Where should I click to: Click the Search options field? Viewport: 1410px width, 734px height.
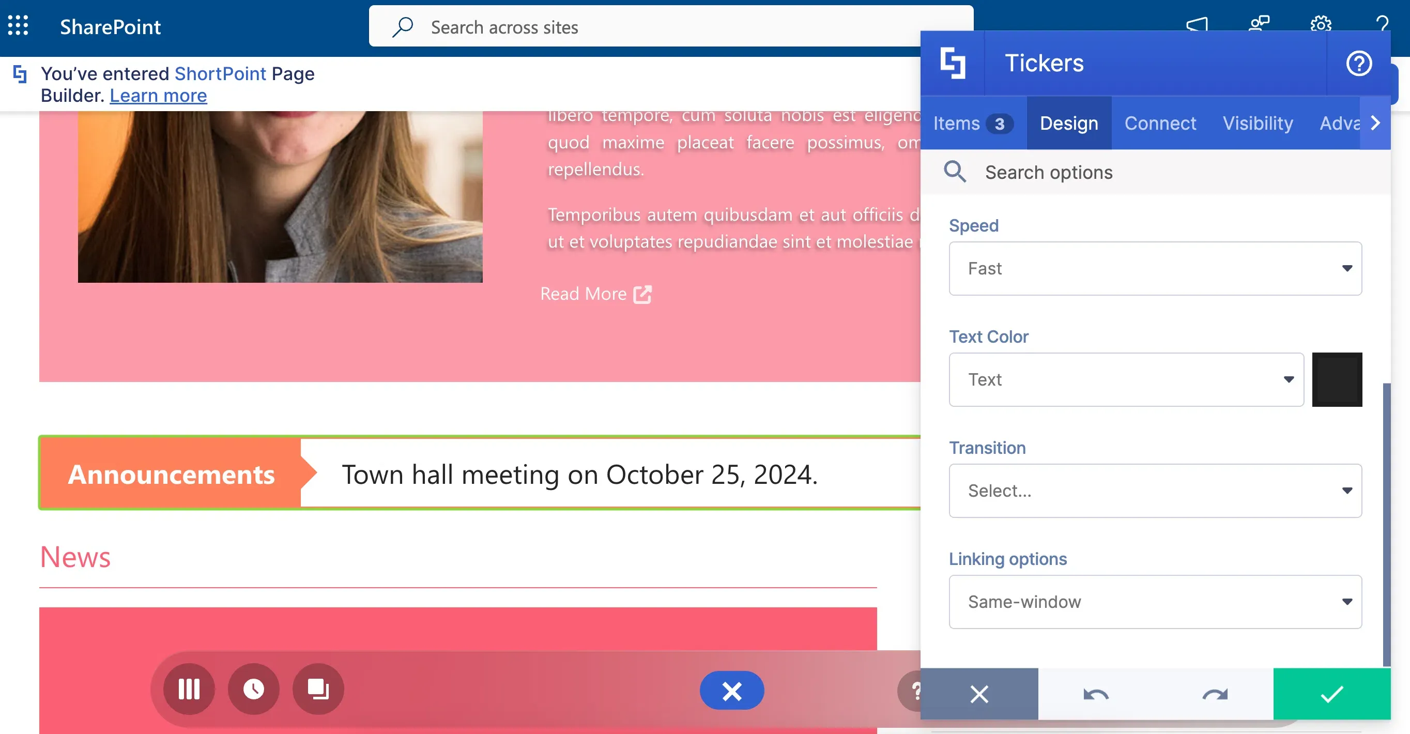click(1155, 173)
